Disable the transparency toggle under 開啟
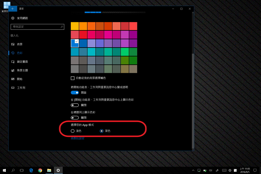 [x=75, y=93]
